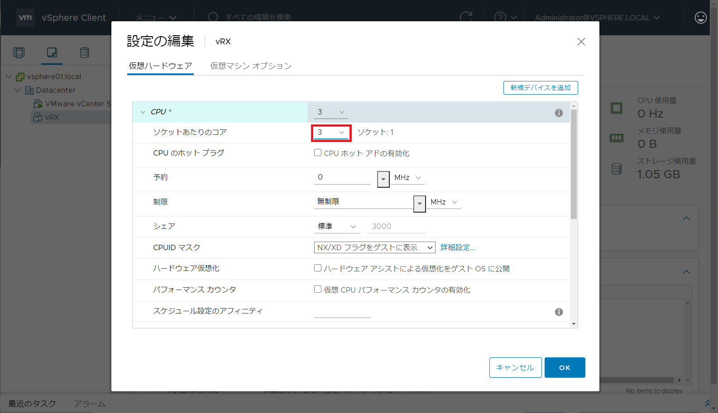
Task: Select vRX in inventory tree
Action: tap(52, 117)
